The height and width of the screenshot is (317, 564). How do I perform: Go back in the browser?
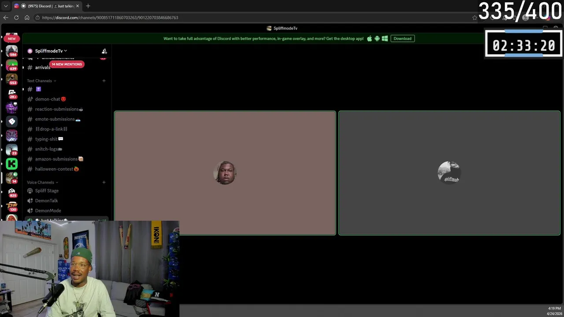[x=6, y=18]
